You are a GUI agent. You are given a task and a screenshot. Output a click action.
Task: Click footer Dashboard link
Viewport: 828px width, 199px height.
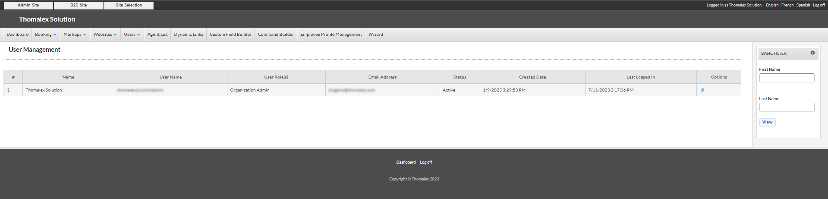(406, 162)
